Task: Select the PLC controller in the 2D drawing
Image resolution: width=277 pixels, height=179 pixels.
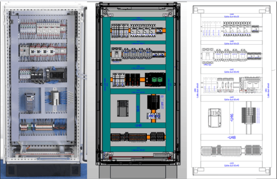Action: pyautogui.click(x=250, y=85)
